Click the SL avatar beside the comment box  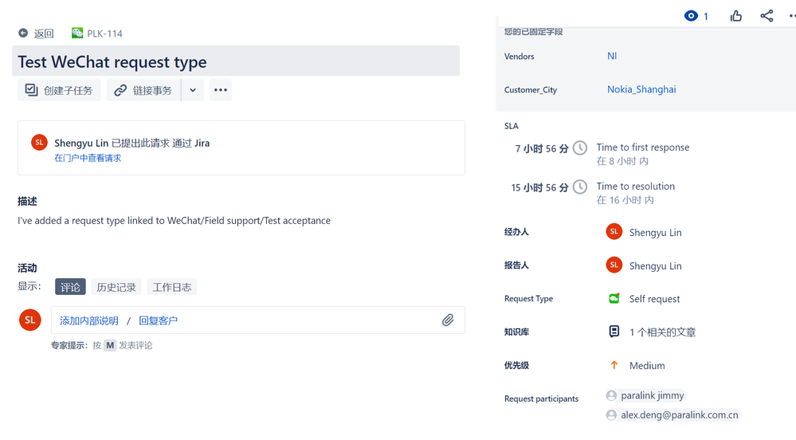click(30, 320)
